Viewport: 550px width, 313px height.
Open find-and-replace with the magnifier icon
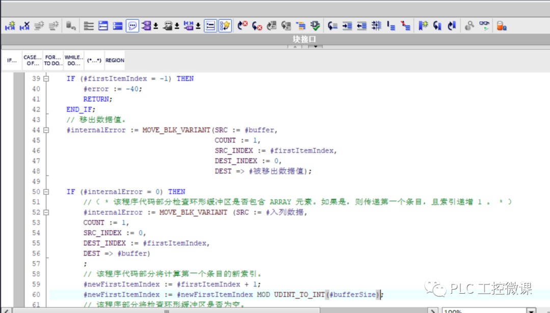click(469, 25)
